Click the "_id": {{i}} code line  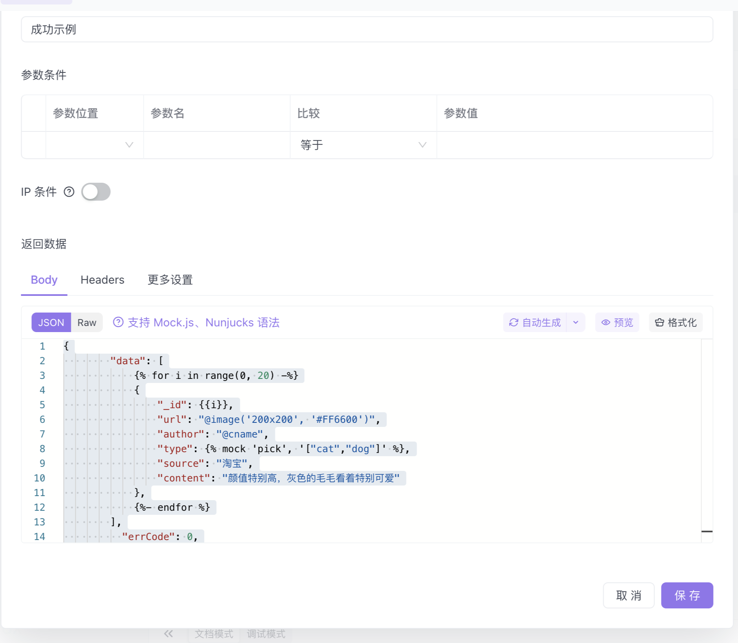click(x=195, y=405)
